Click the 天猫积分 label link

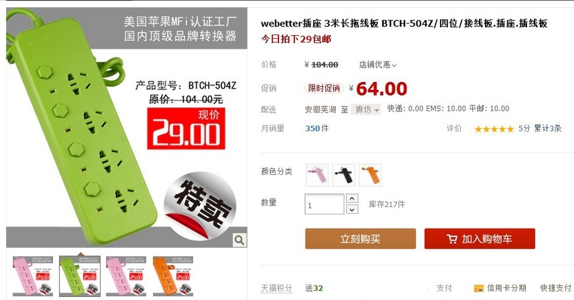coord(277,288)
